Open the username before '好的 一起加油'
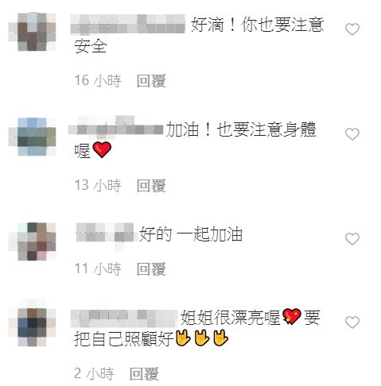Screen dimensions: 381x386 click(x=105, y=234)
